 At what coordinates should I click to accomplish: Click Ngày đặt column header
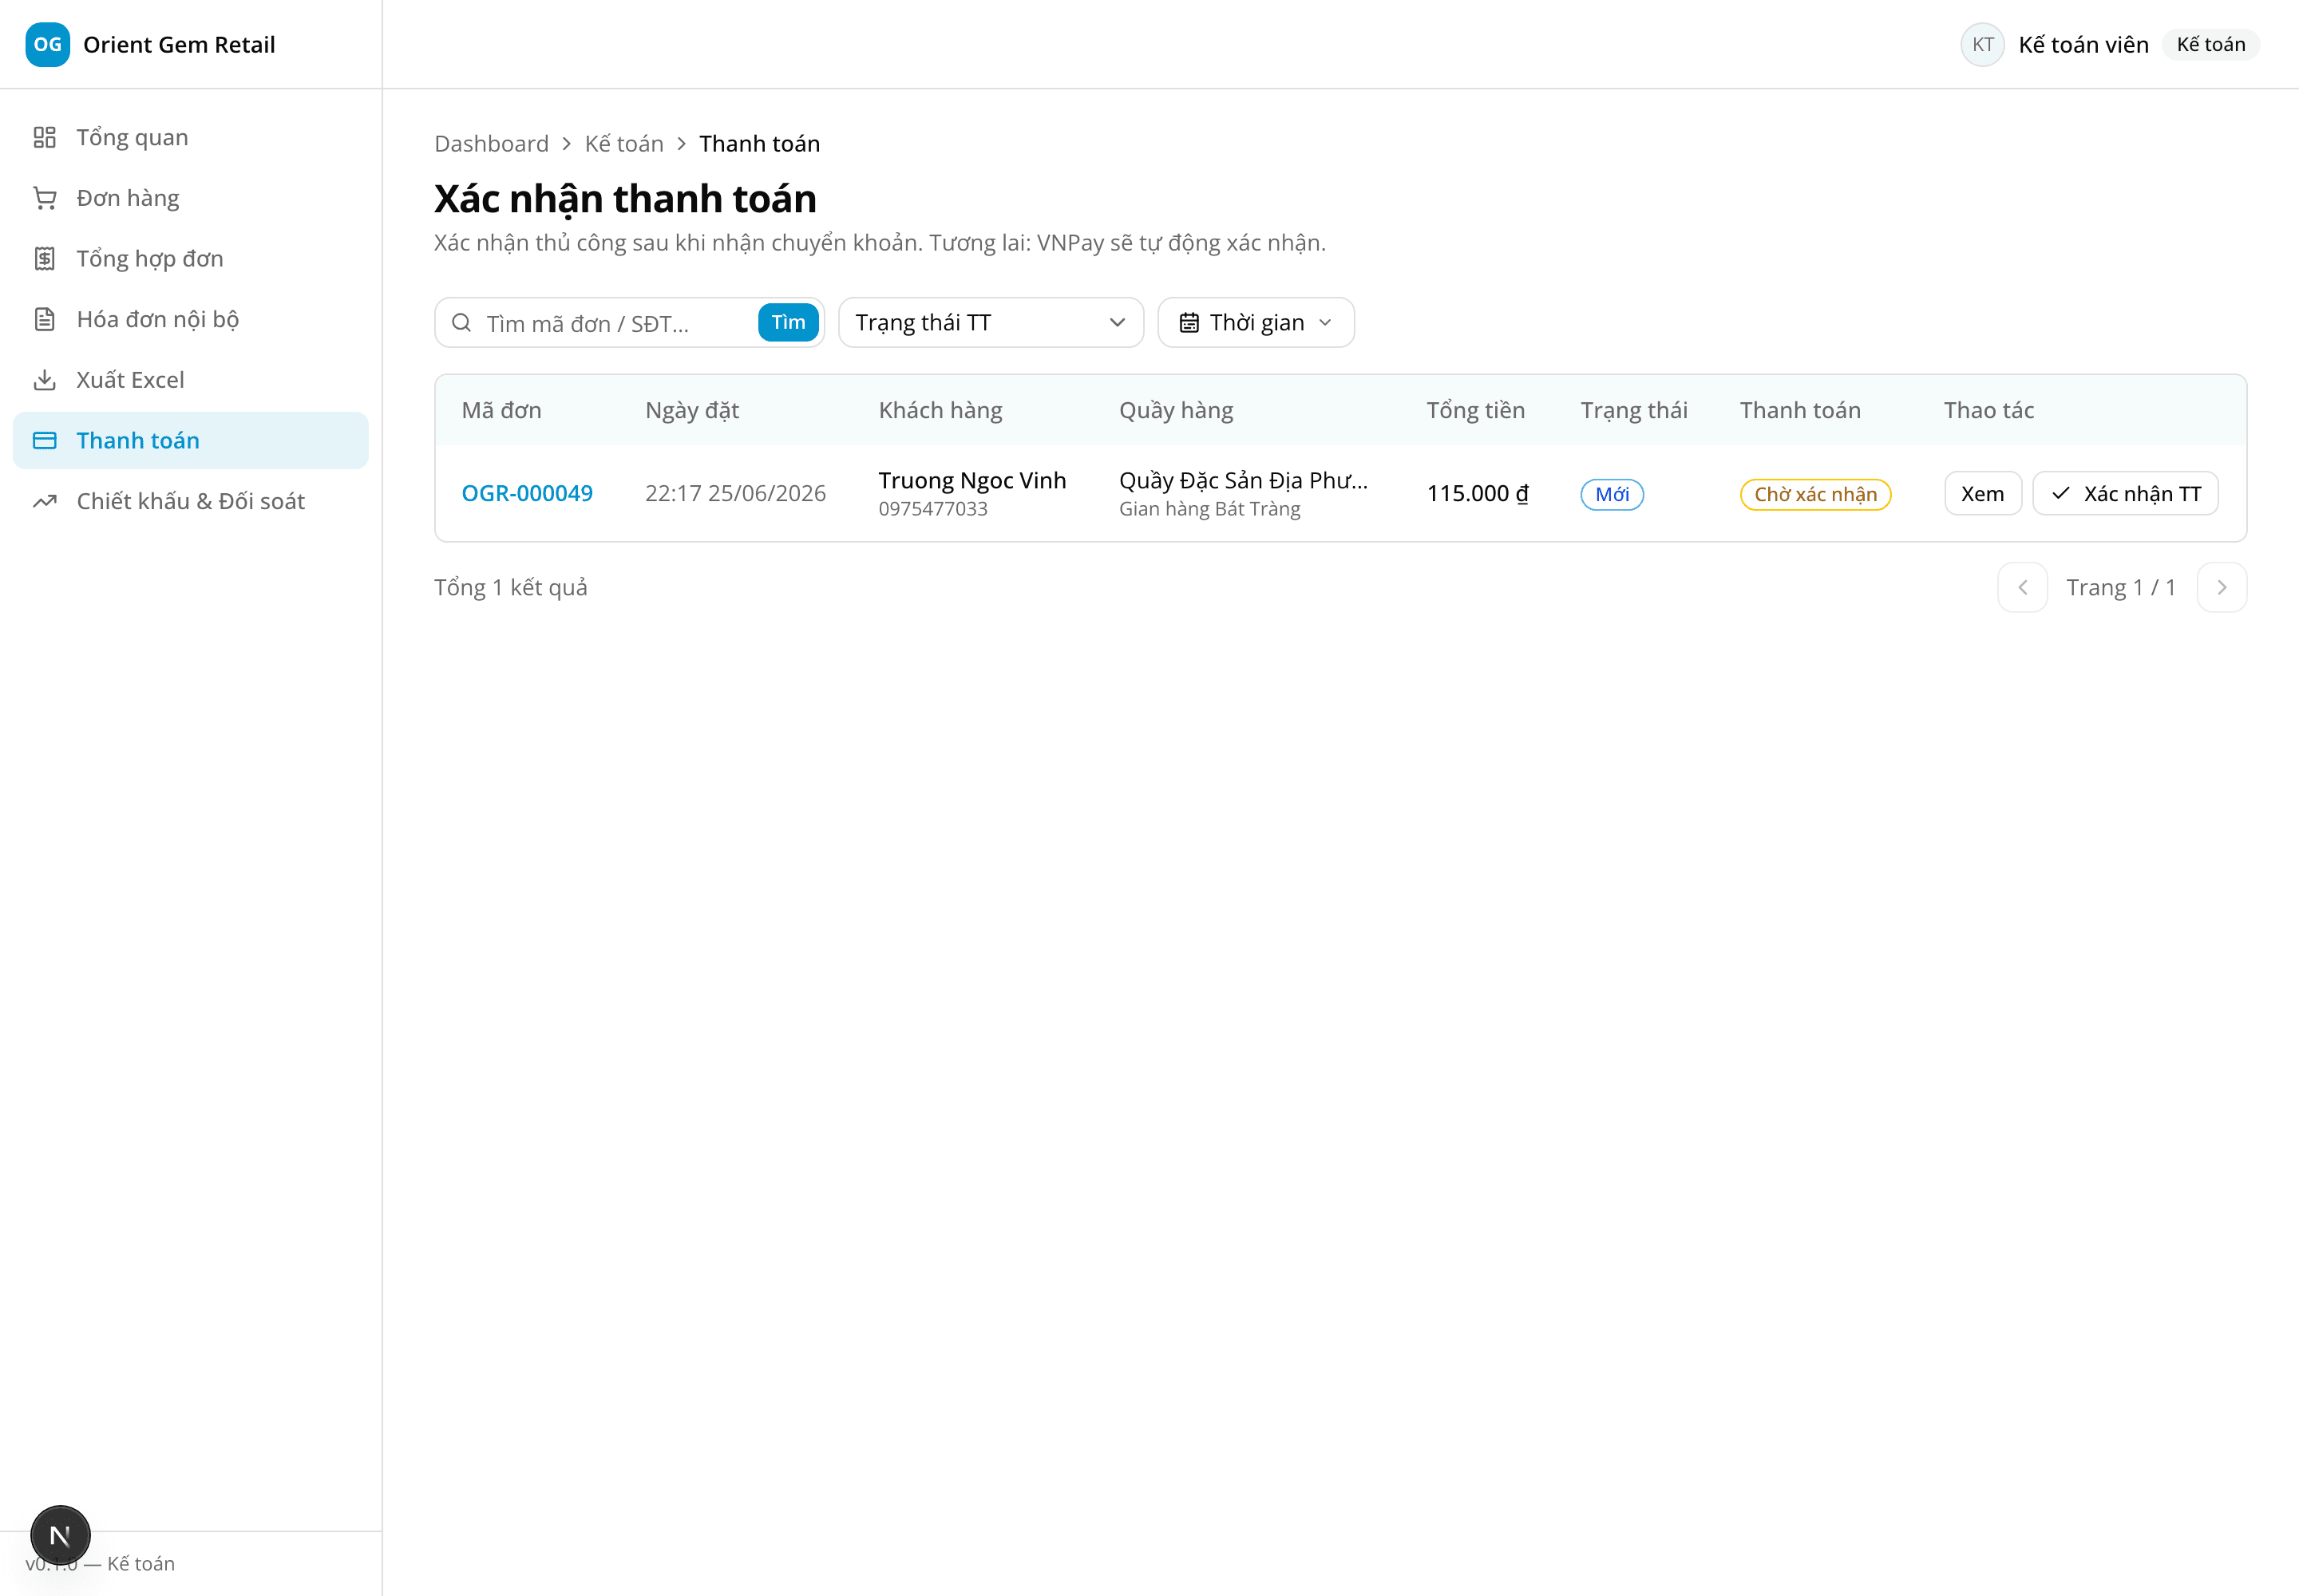(692, 410)
